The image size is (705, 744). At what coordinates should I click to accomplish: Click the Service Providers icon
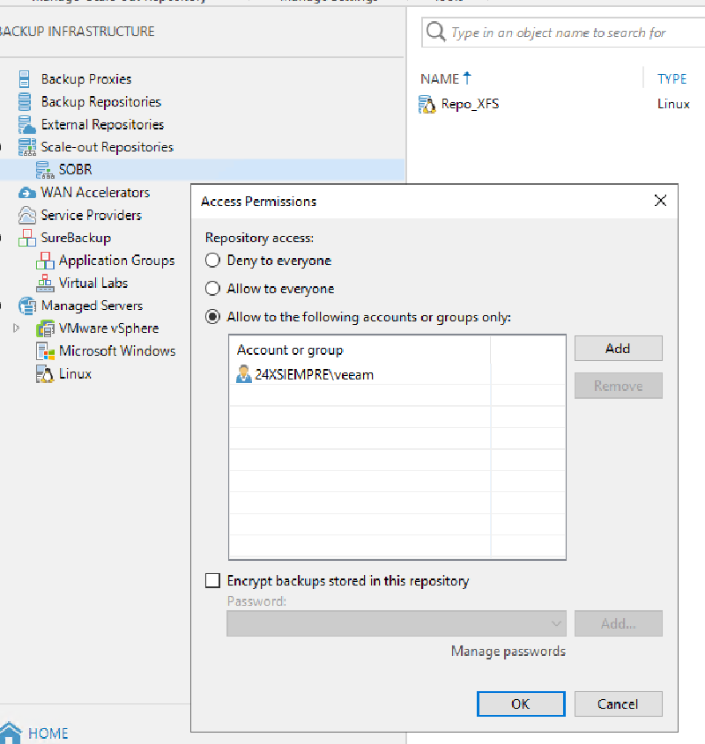tap(26, 216)
